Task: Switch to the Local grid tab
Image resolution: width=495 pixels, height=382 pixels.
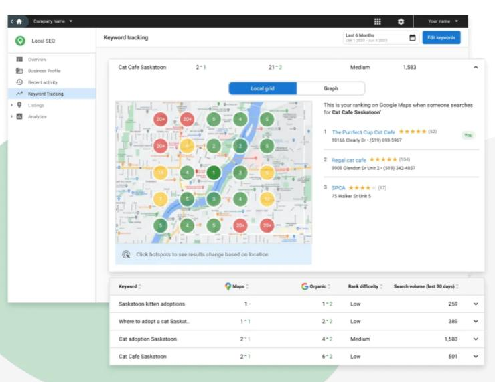Action: tap(263, 88)
